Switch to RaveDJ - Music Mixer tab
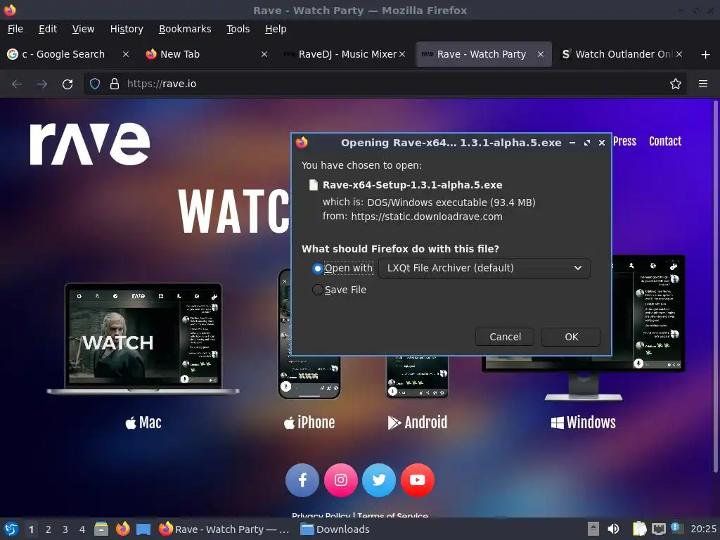 [345, 54]
